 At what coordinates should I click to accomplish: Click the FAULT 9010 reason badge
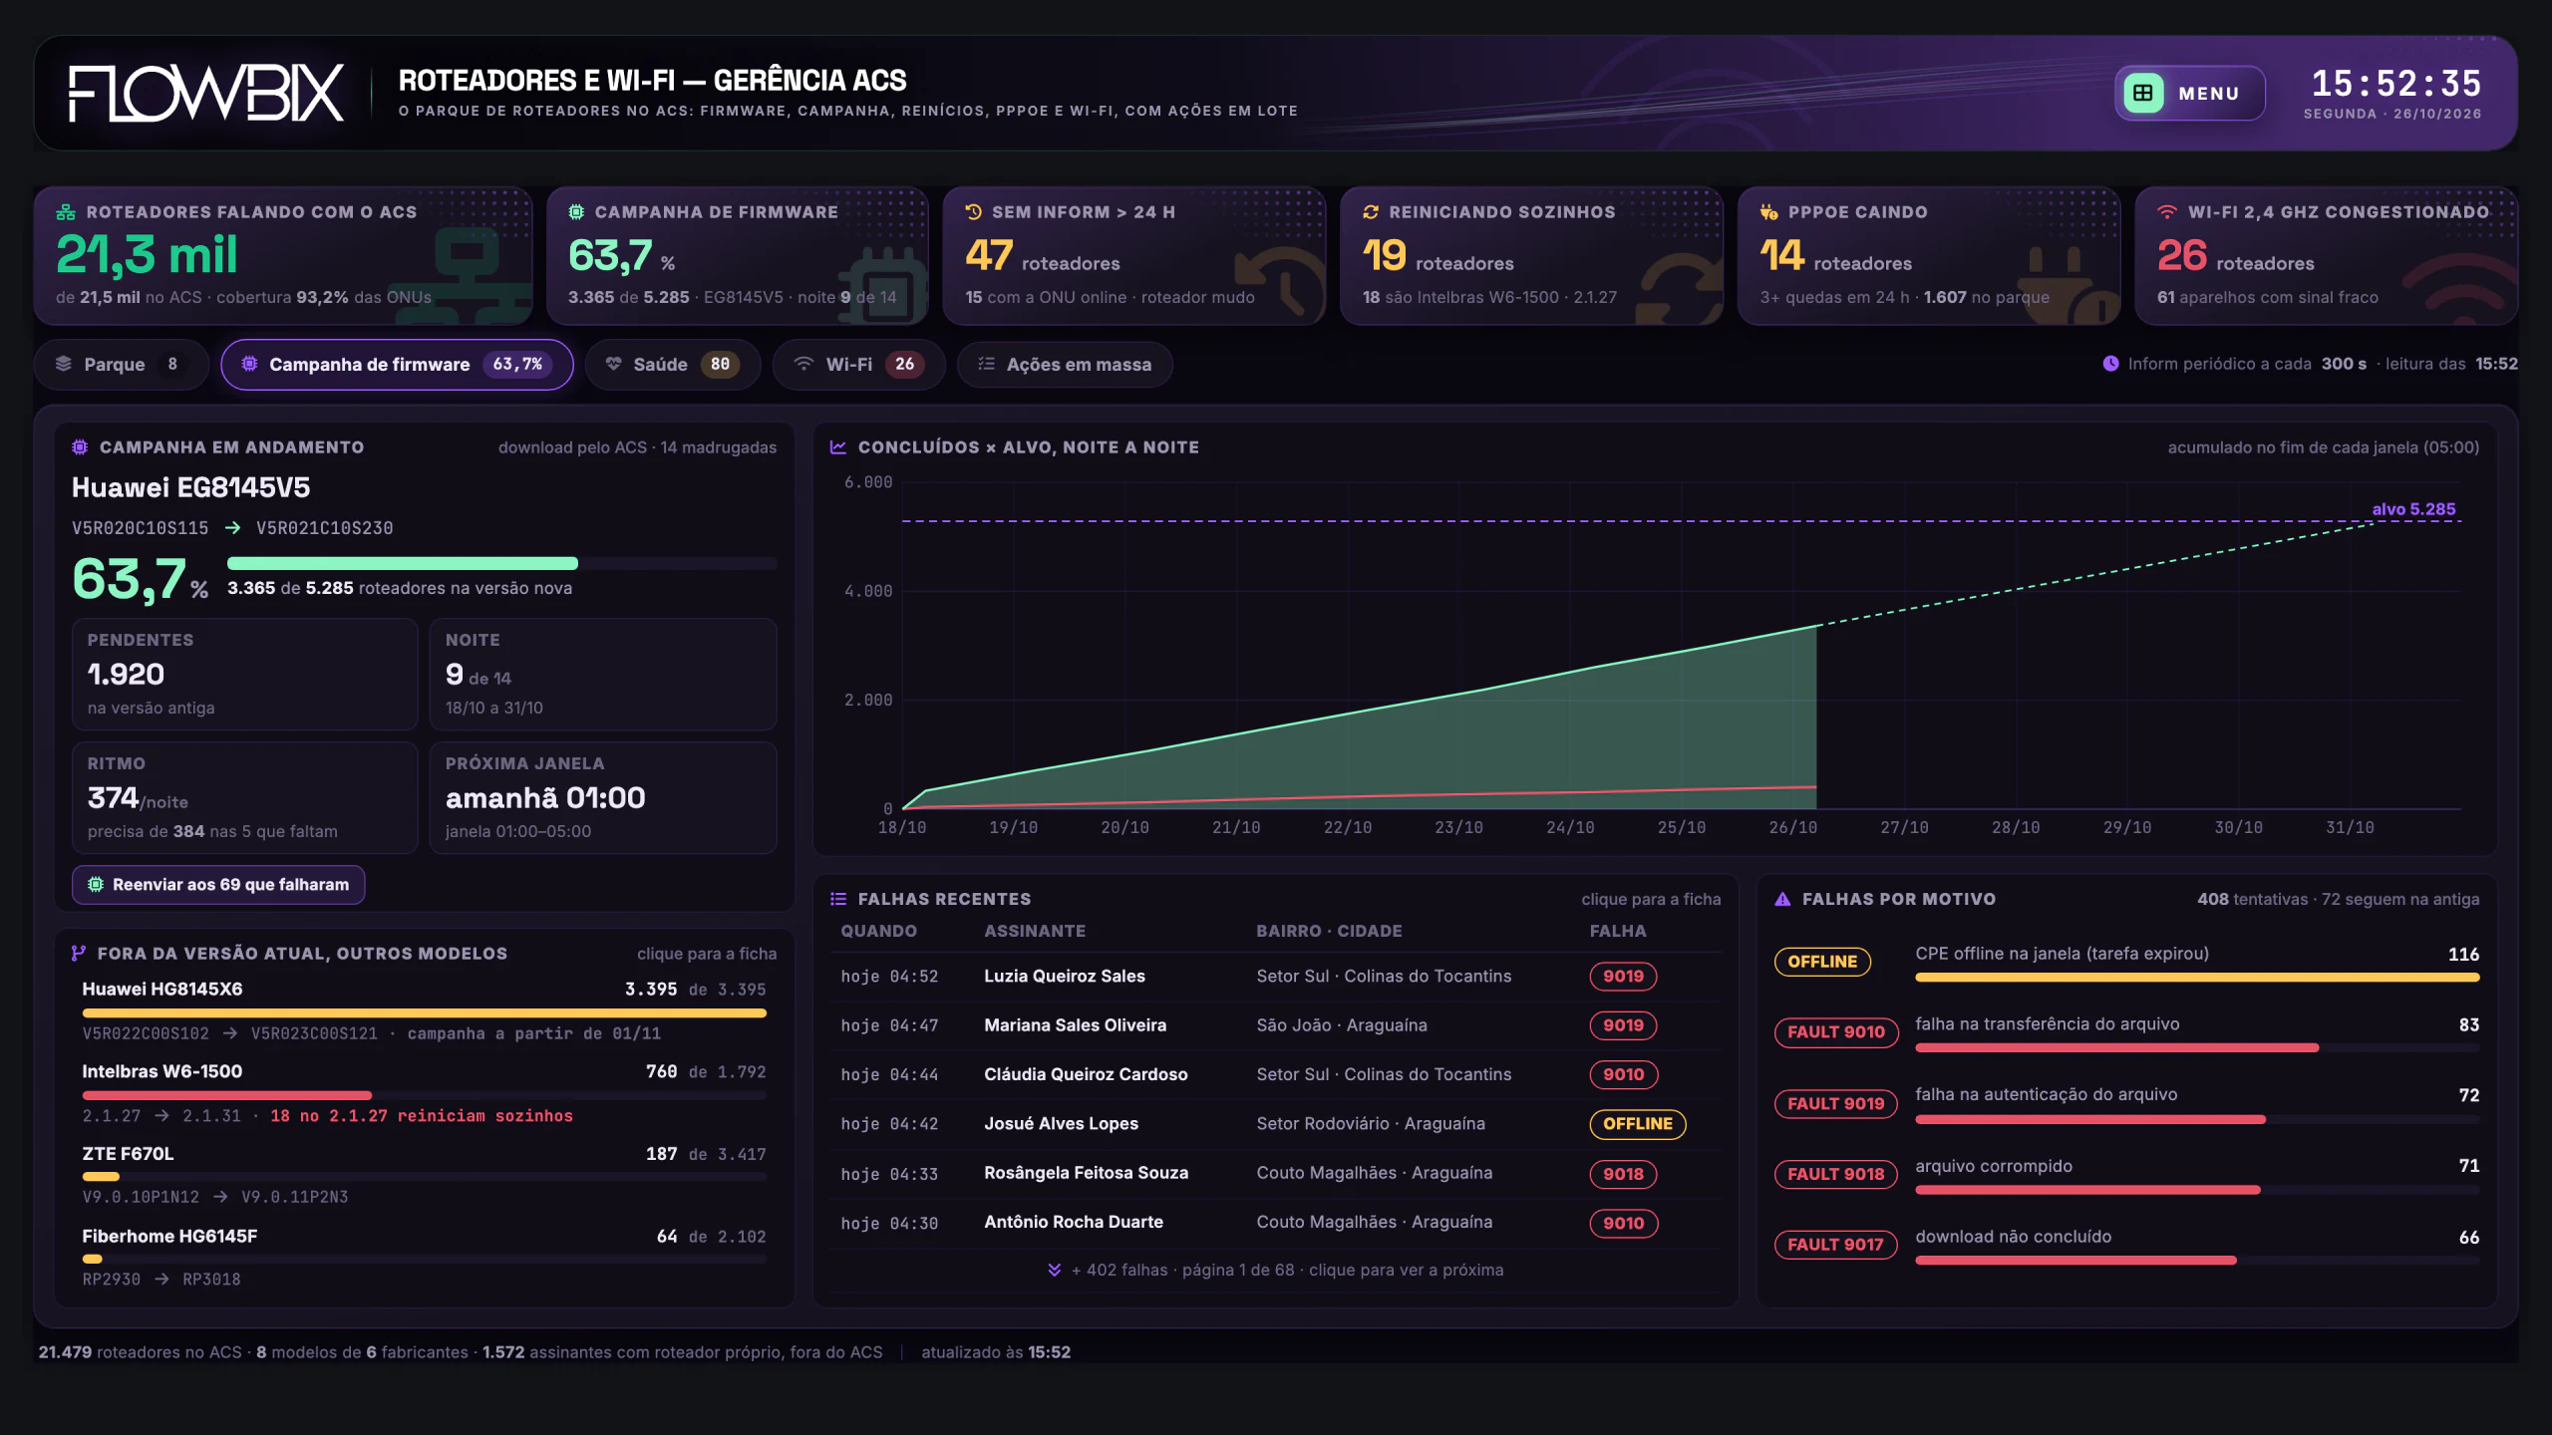(x=1835, y=1032)
